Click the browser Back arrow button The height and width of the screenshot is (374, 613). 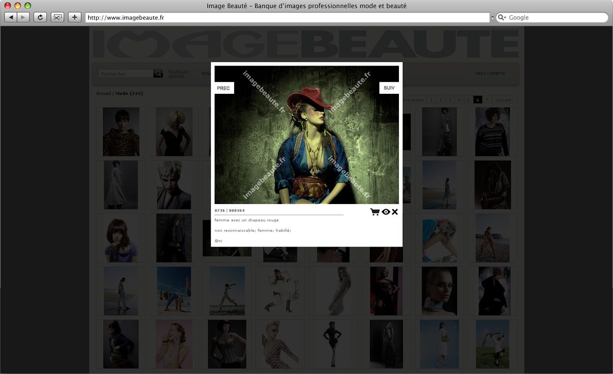(11, 17)
